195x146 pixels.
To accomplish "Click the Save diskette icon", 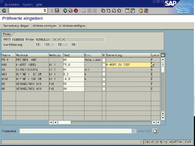I will 57,11.
